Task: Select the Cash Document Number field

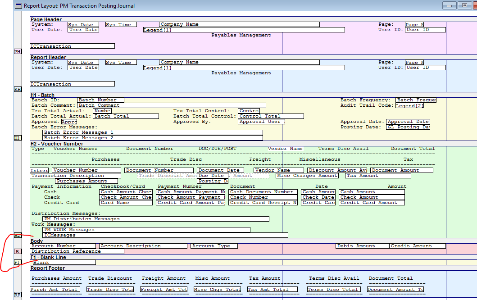Action: pyautogui.click(x=263, y=192)
